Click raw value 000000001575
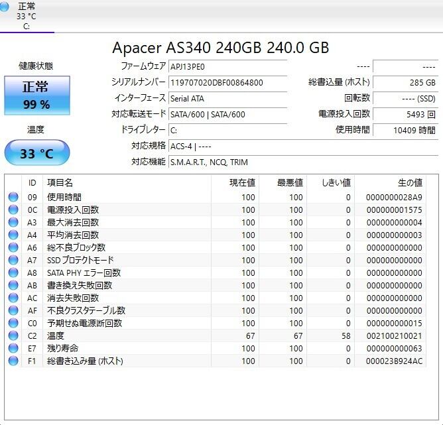Image resolution: width=443 pixels, height=425 pixels. click(394, 210)
